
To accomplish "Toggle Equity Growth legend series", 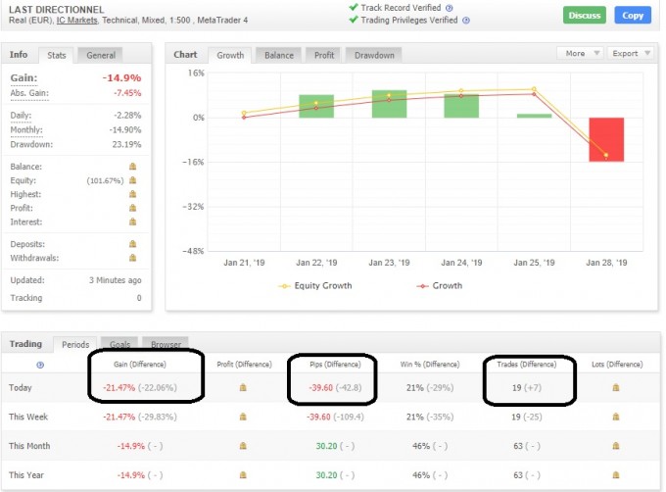I will point(315,286).
